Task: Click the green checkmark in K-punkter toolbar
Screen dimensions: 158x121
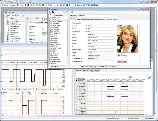Action: tap(21, 16)
